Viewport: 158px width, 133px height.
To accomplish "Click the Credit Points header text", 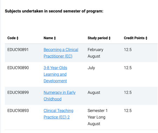I will tap(134, 38).
